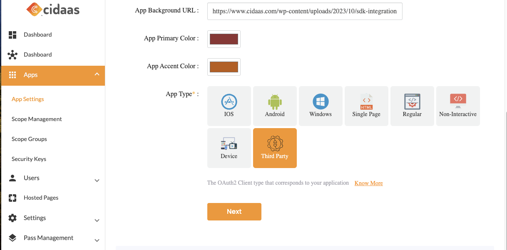
Task: Click the cidaas logo
Action: click(x=53, y=10)
